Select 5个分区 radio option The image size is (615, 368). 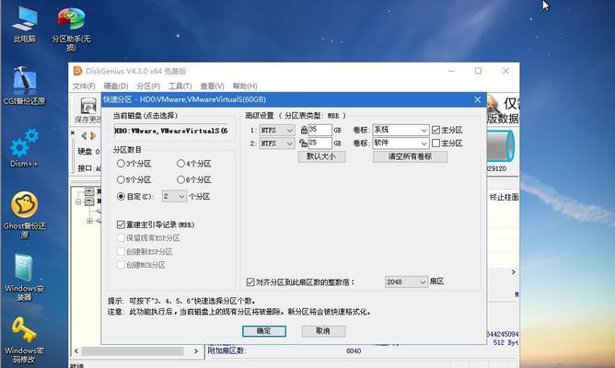(121, 180)
